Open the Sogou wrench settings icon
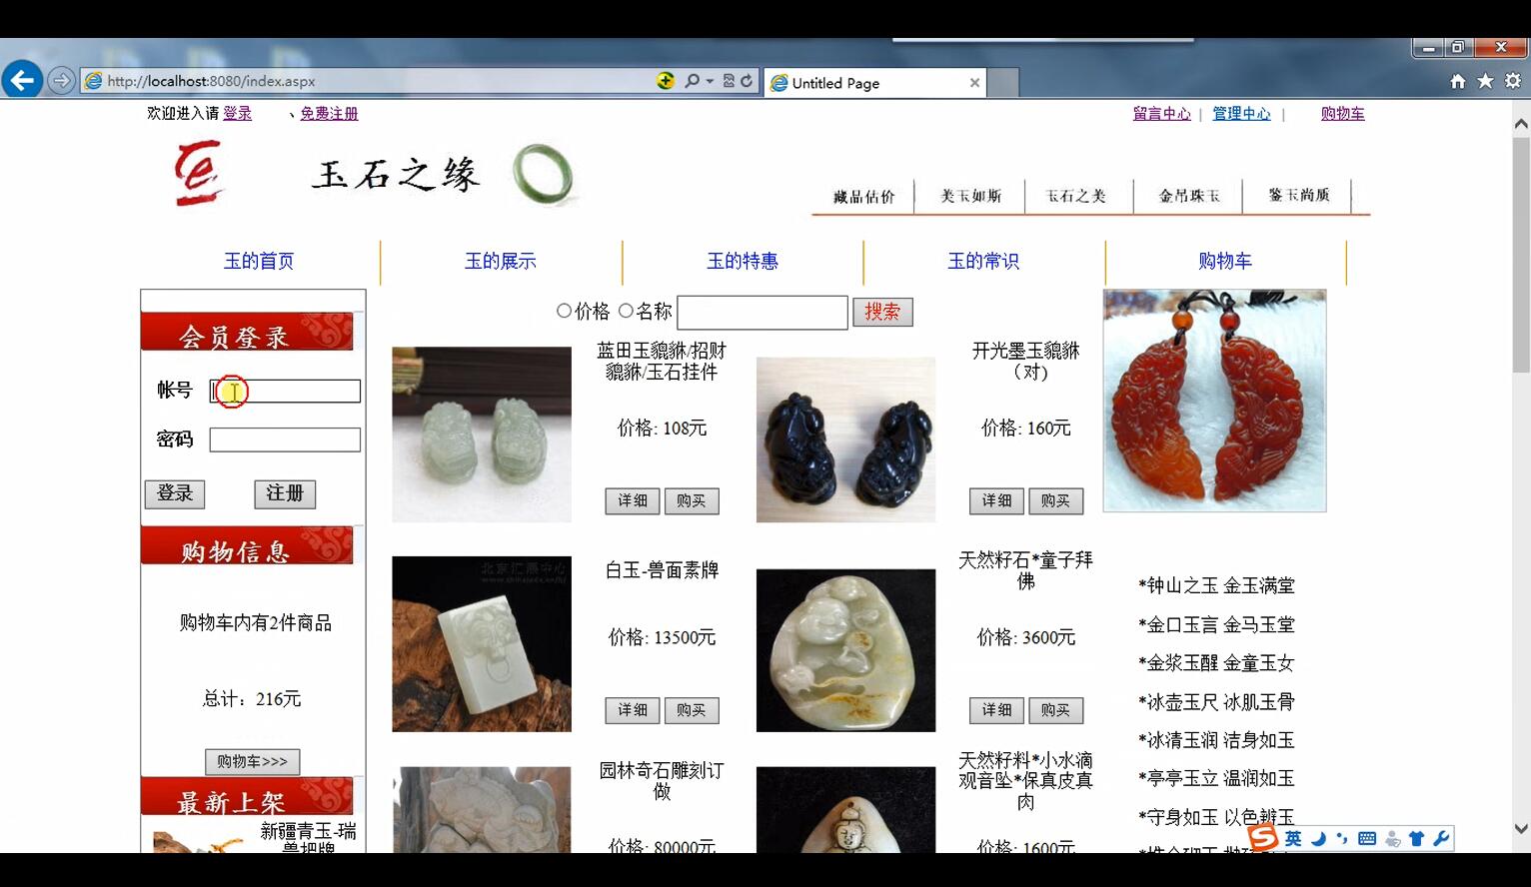The image size is (1531, 887). click(x=1441, y=839)
